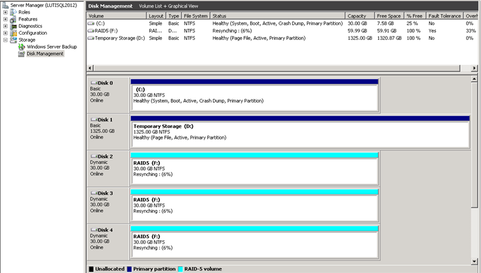This screenshot has height=273, width=481.
Task: Select Disk Management in the tree
Action: coord(45,53)
